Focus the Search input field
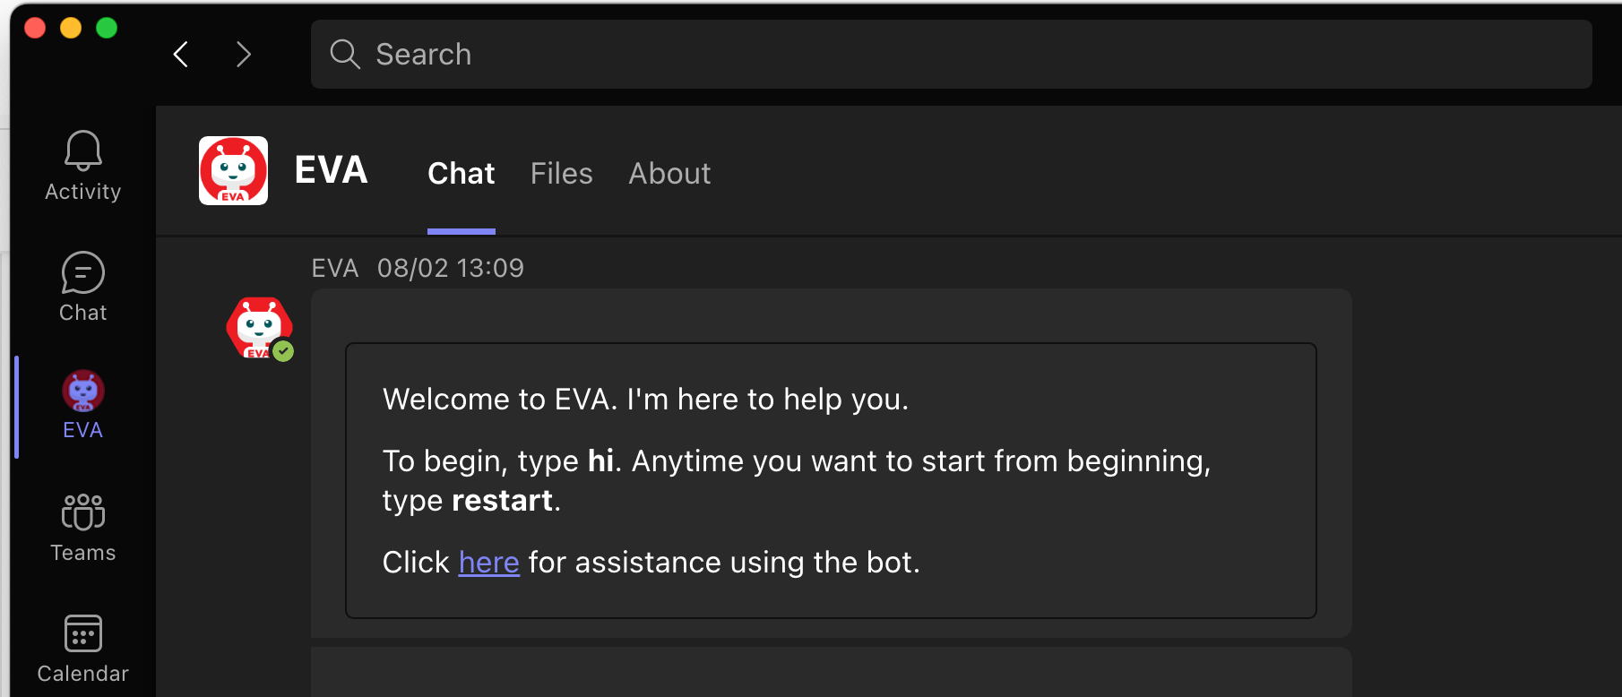The height and width of the screenshot is (697, 1622). (x=950, y=55)
